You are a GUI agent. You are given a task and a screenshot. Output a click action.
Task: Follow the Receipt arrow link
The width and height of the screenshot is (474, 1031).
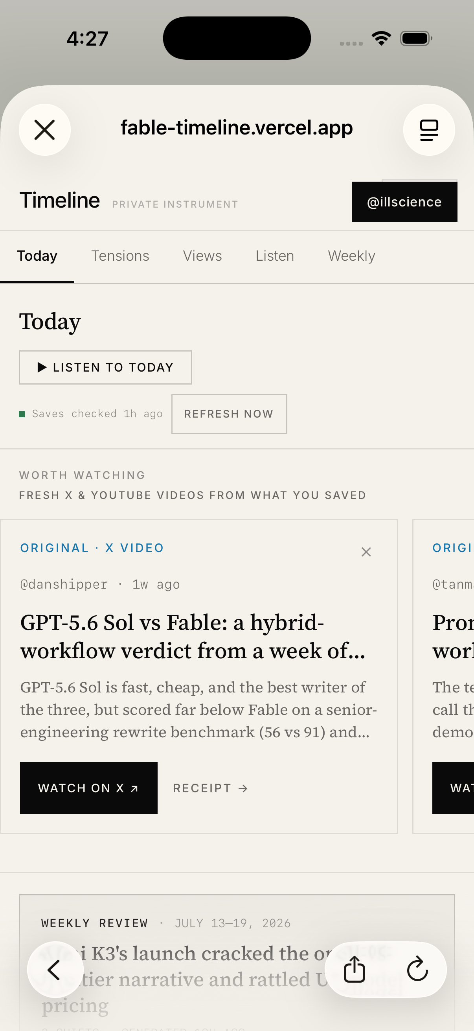click(210, 788)
